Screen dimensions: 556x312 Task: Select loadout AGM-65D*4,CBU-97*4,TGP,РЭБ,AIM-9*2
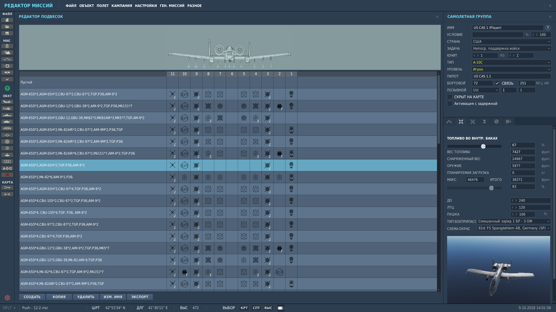tap(228, 236)
